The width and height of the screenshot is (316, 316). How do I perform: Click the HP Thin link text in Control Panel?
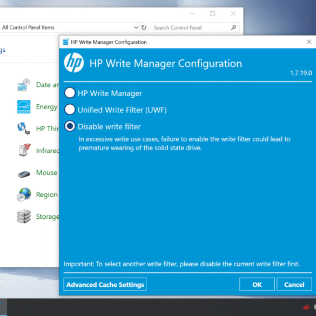(x=48, y=129)
